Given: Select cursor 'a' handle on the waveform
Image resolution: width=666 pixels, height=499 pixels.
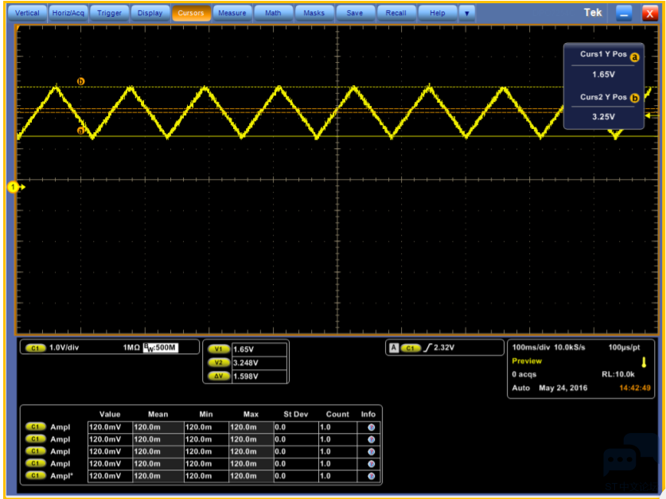Looking at the screenshot, I should pos(80,131).
